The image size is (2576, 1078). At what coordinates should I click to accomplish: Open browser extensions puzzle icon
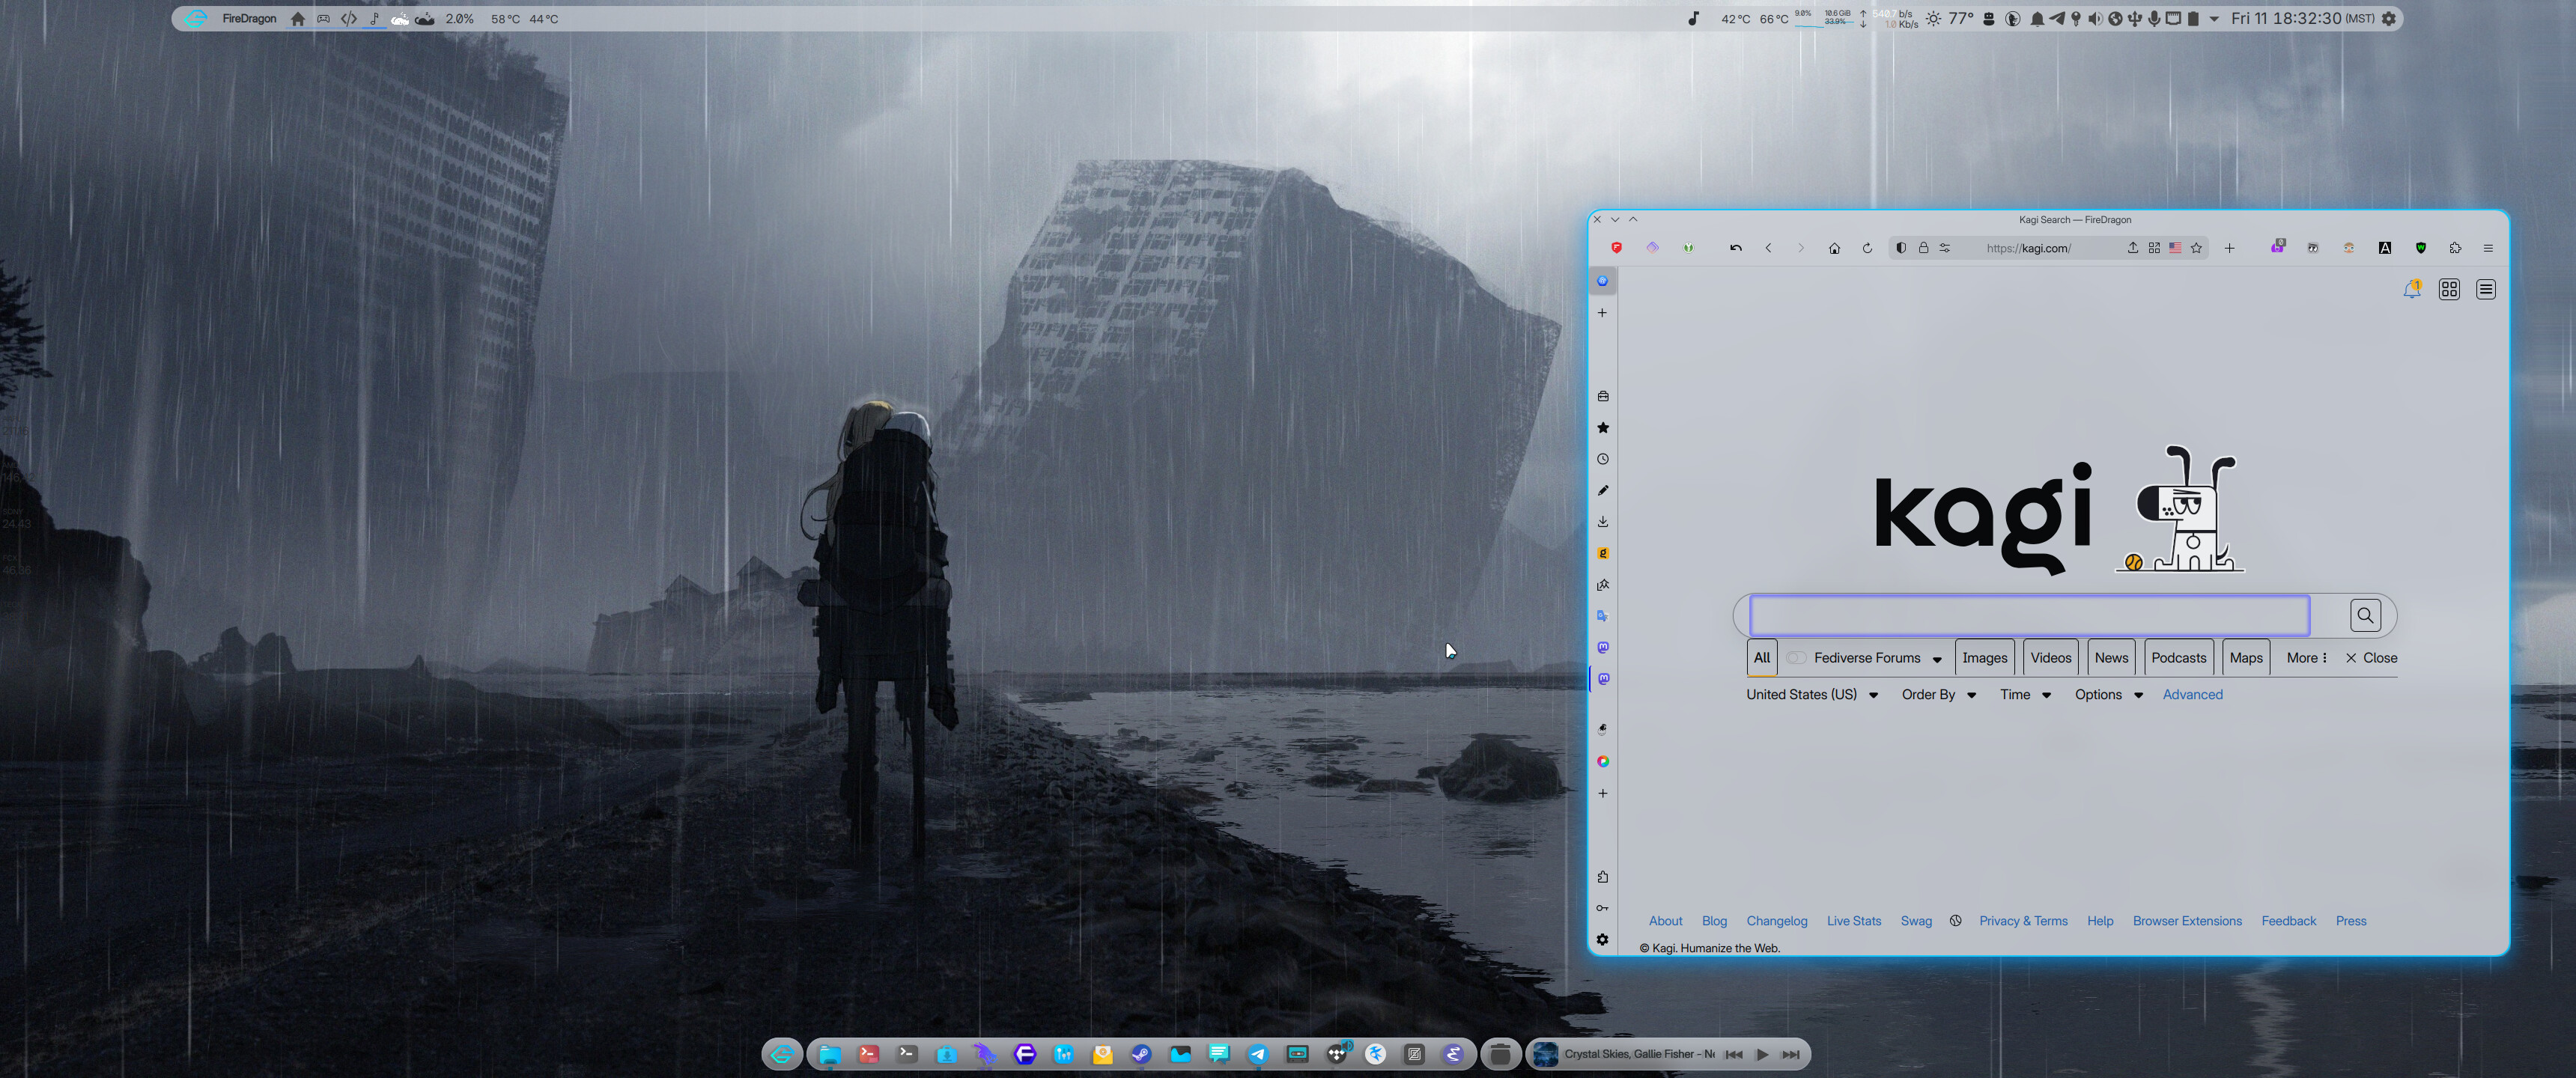pos(2455,248)
